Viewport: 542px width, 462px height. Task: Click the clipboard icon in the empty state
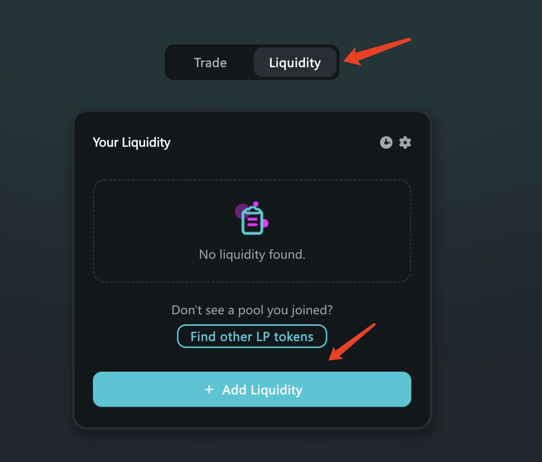point(252,221)
